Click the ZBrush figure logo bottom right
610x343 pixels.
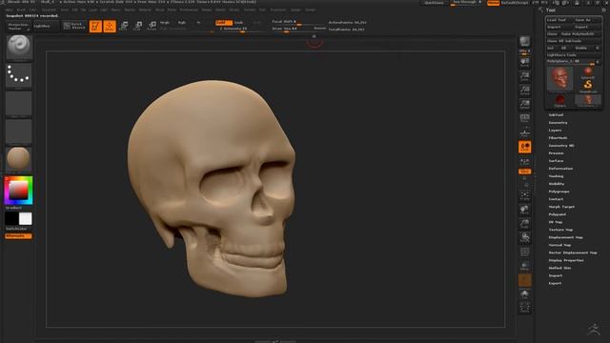[x=594, y=329]
